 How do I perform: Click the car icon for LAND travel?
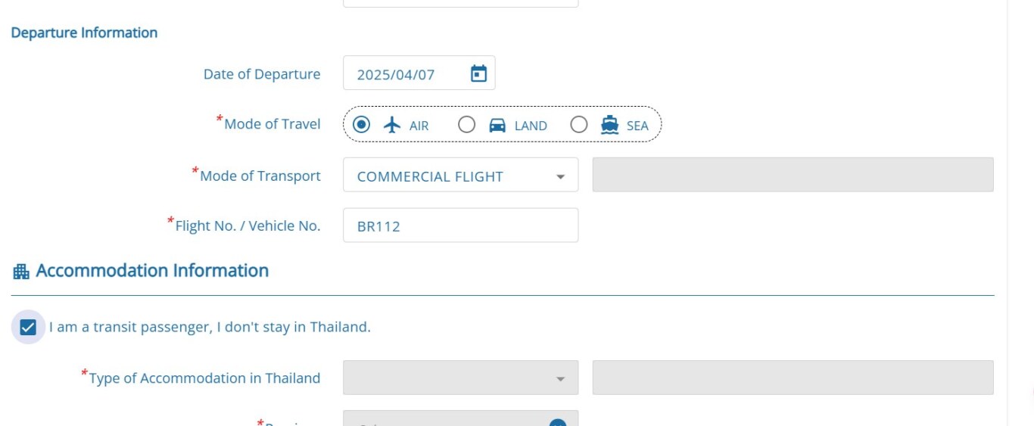[x=497, y=125]
